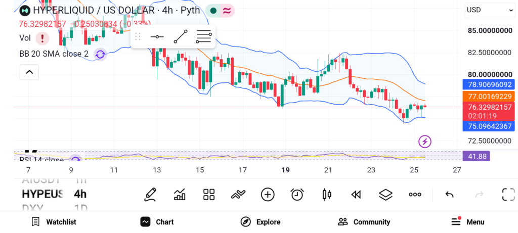Tap the 85.00000000 price axis label

click(490, 31)
